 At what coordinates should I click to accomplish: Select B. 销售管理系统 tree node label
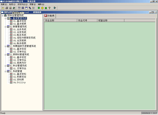pyautogui.click(x=18, y=27)
